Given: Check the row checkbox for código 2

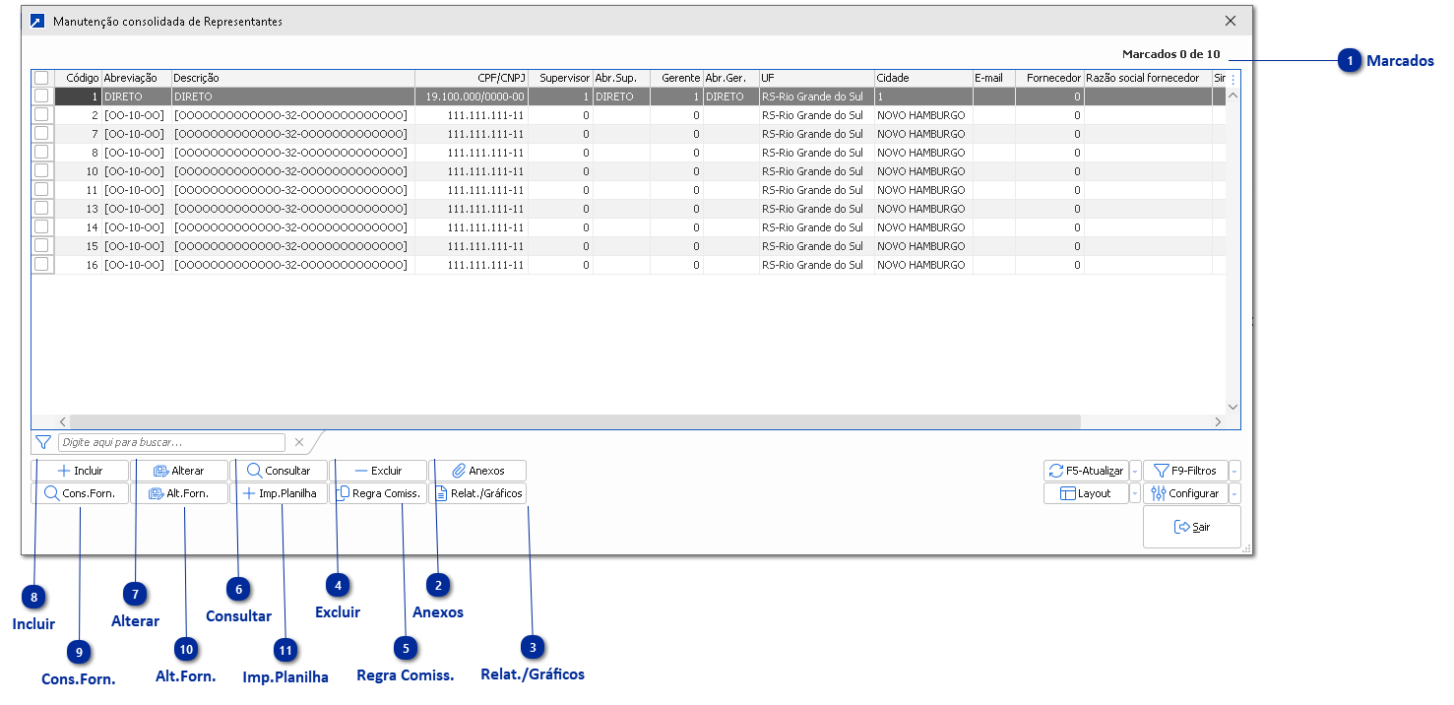Looking at the screenshot, I should click(x=41, y=115).
